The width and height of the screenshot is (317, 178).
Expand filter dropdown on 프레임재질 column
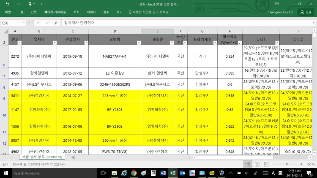click(213, 43)
